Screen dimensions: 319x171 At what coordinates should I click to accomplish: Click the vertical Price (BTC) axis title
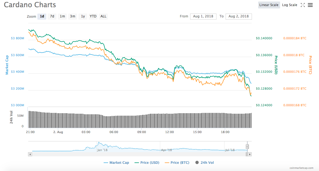[310, 65]
